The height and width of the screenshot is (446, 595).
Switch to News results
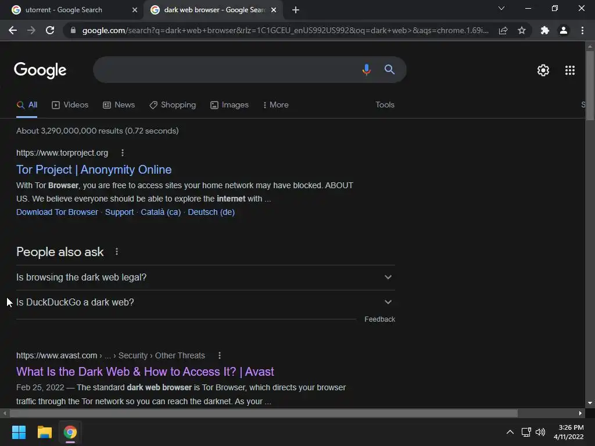pos(119,105)
